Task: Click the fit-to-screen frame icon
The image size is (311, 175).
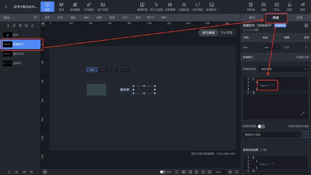Action: [237, 172]
